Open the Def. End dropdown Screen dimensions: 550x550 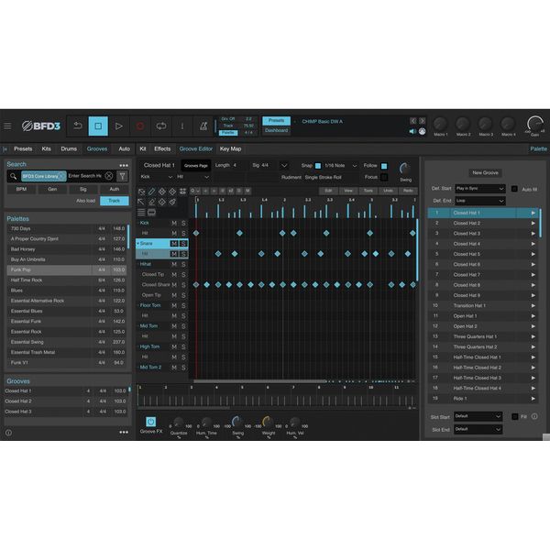pyautogui.click(x=479, y=201)
